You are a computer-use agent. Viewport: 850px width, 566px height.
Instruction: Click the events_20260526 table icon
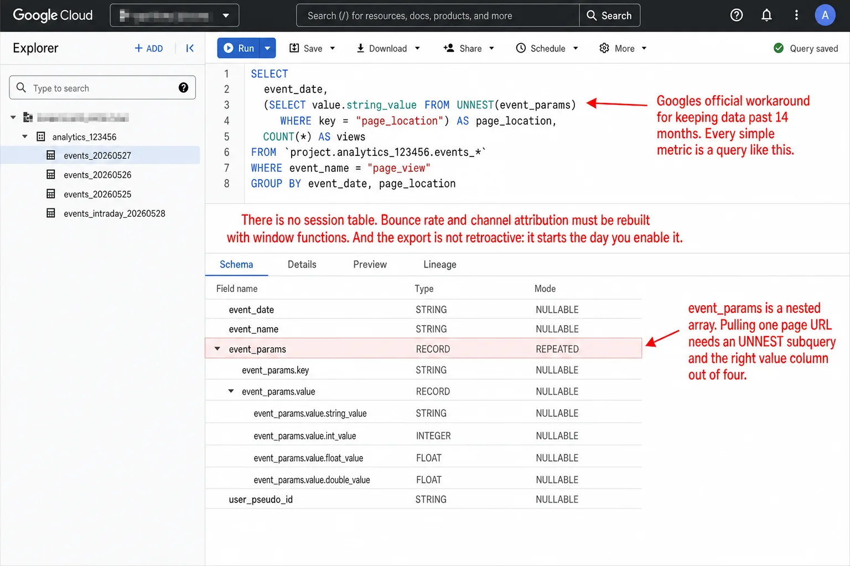point(51,175)
